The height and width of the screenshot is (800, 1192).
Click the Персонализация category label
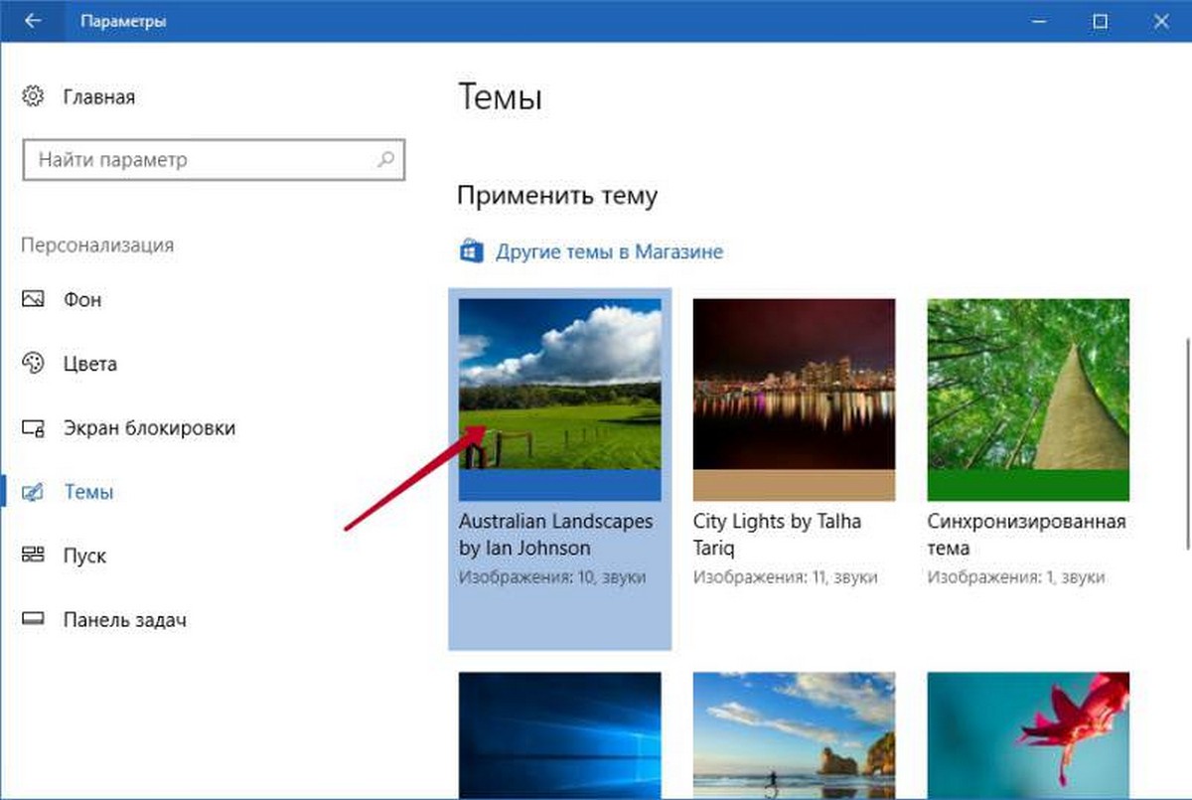coord(97,244)
